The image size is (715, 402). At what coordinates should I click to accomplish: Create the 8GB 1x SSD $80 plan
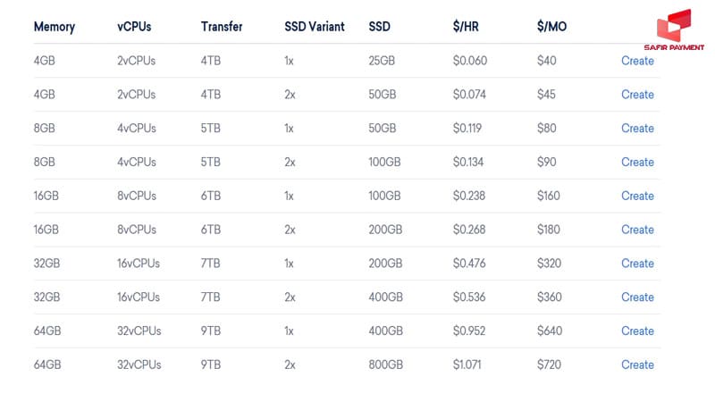tap(637, 129)
